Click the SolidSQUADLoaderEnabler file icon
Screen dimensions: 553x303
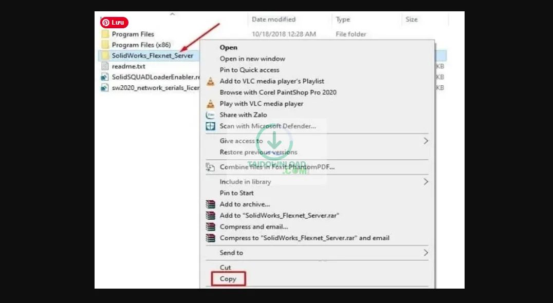click(x=106, y=77)
